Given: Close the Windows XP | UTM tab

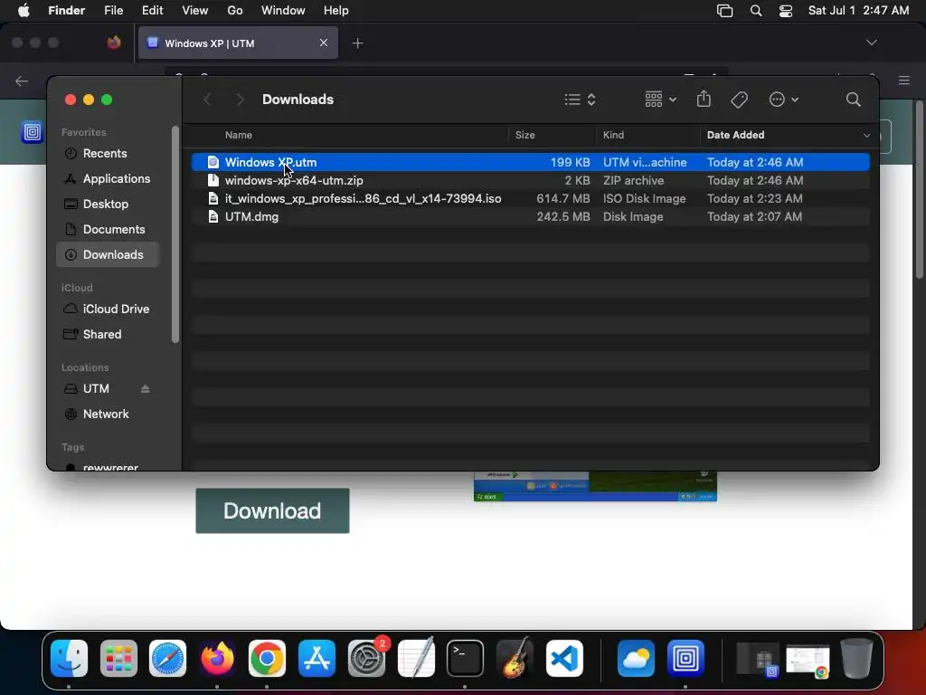Looking at the screenshot, I should 324,43.
